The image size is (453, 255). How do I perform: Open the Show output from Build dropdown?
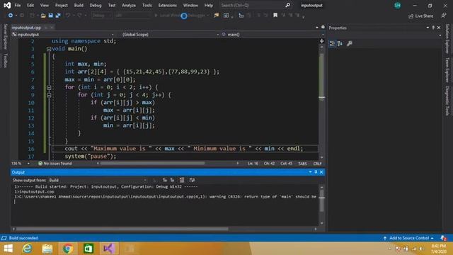(98, 180)
